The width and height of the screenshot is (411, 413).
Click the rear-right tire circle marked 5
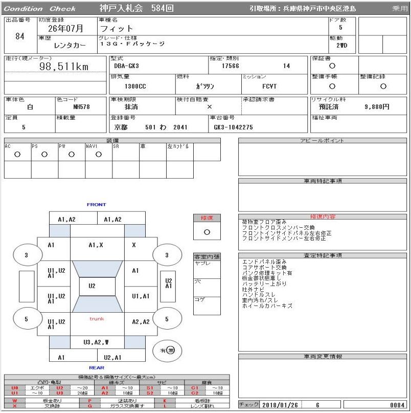click(x=167, y=319)
